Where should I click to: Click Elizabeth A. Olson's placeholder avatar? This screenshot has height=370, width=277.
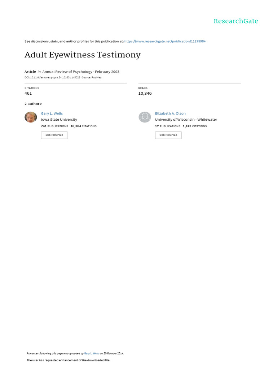tap(145, 117)
